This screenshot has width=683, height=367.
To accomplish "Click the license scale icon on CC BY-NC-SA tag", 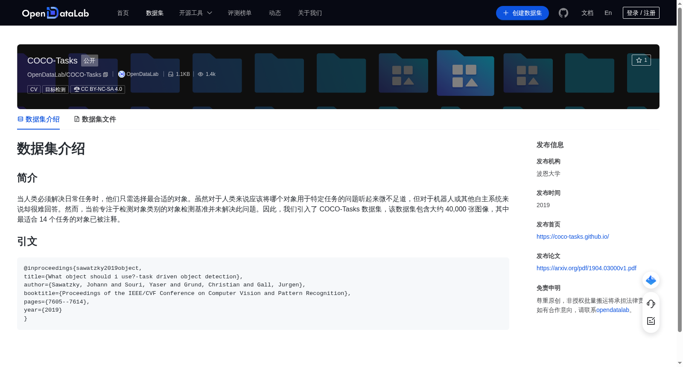I will [77, 89].
